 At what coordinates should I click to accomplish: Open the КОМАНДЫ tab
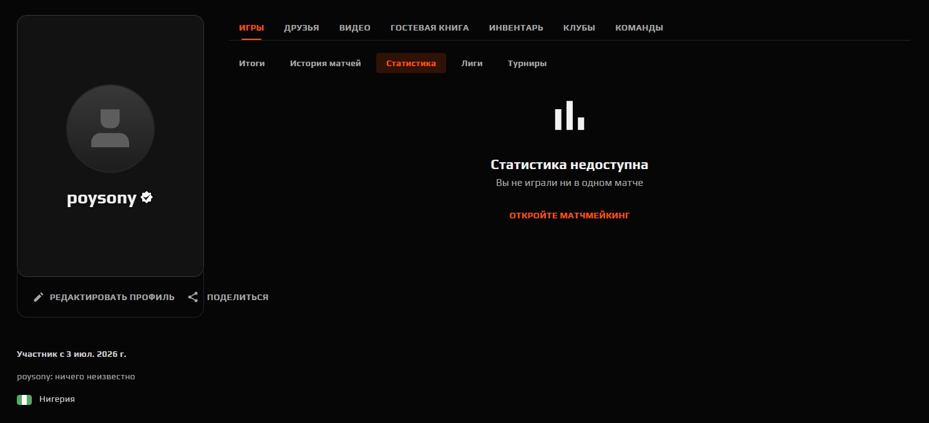click(x=639, y=27)
